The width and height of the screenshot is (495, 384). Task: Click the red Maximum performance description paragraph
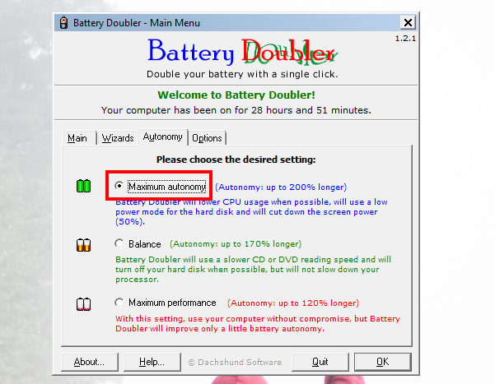tap(258, 323)
